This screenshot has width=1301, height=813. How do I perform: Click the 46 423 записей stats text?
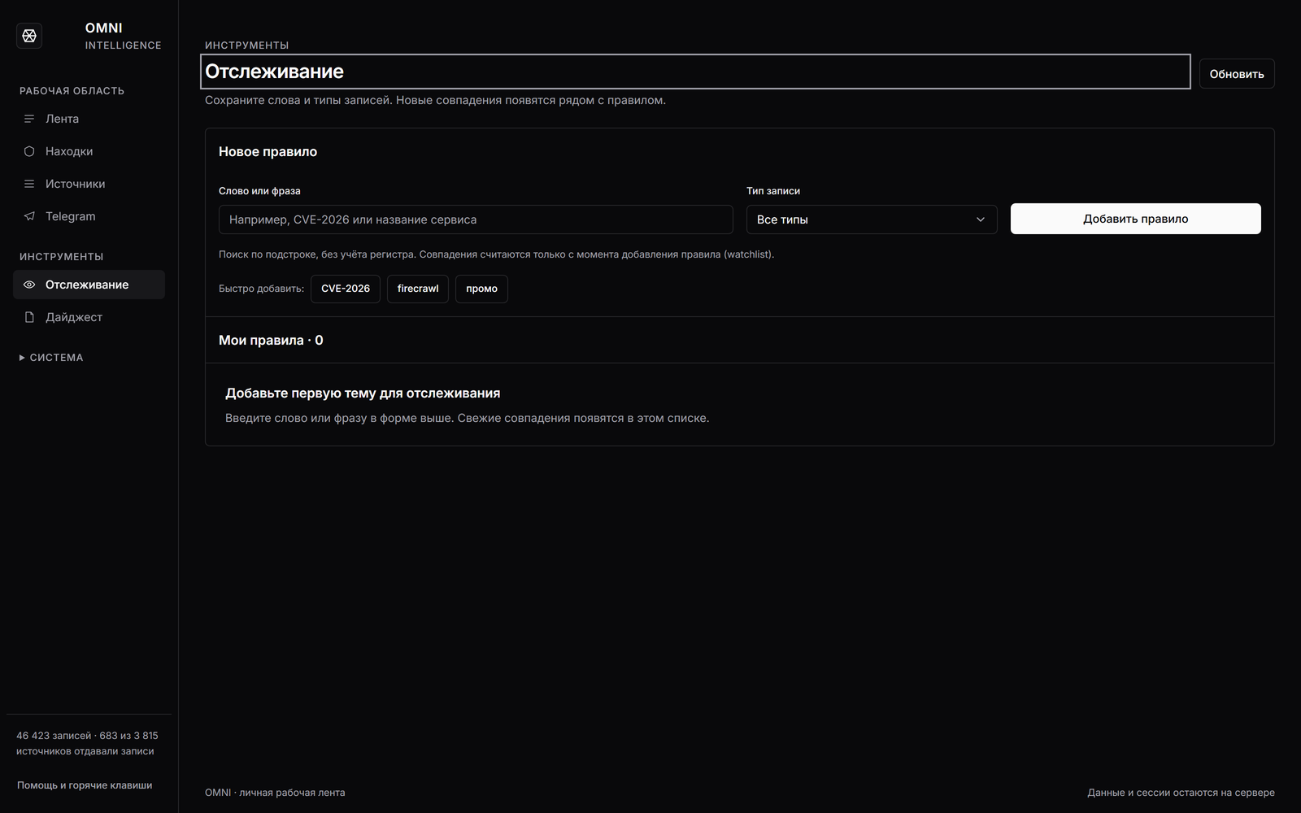[87, 743]
